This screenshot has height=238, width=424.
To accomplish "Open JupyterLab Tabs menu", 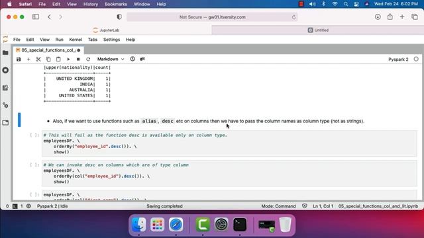I will point(93,40).
